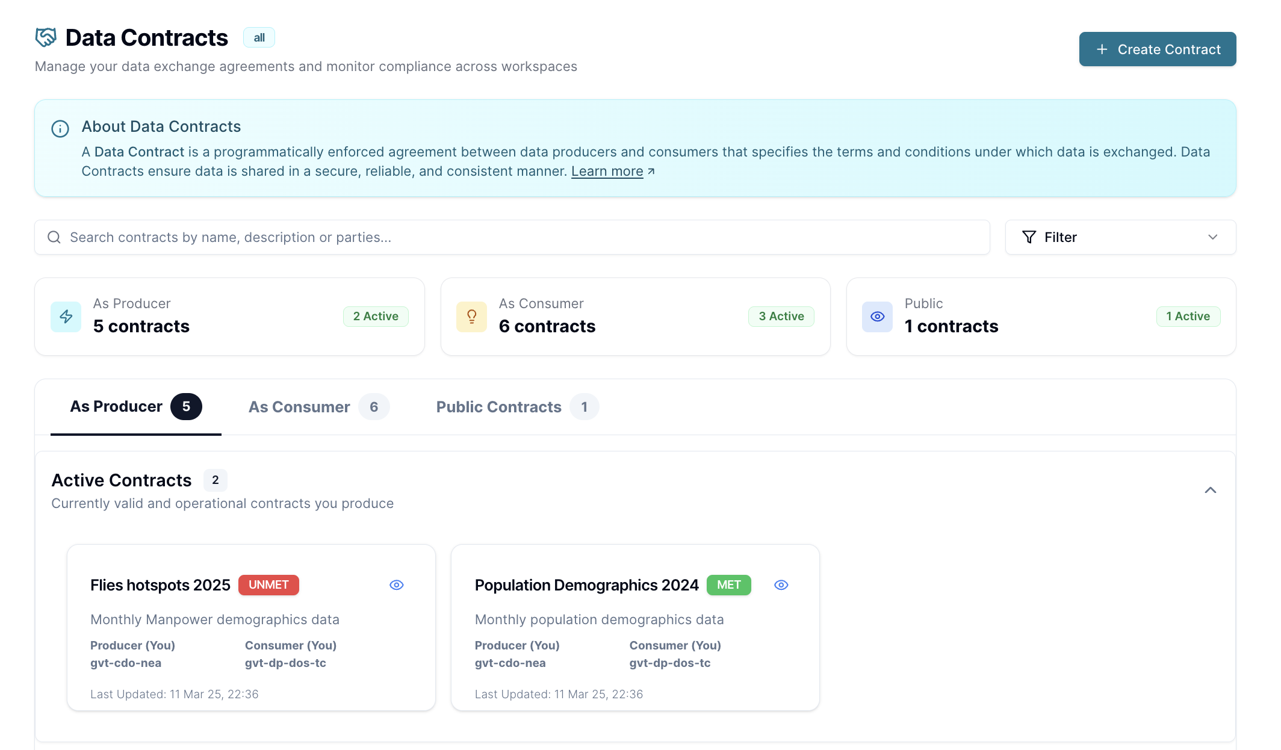1281x750 pixels.
Task: Click the UNMET status badge
Action: [268, 585]
